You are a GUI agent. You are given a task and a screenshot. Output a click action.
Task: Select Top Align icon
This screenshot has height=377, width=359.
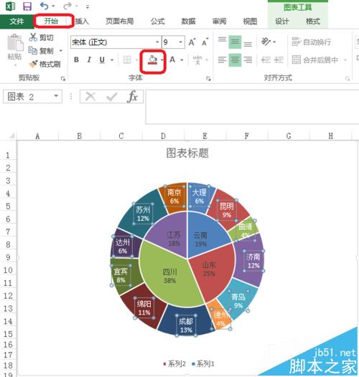[222, 40]
